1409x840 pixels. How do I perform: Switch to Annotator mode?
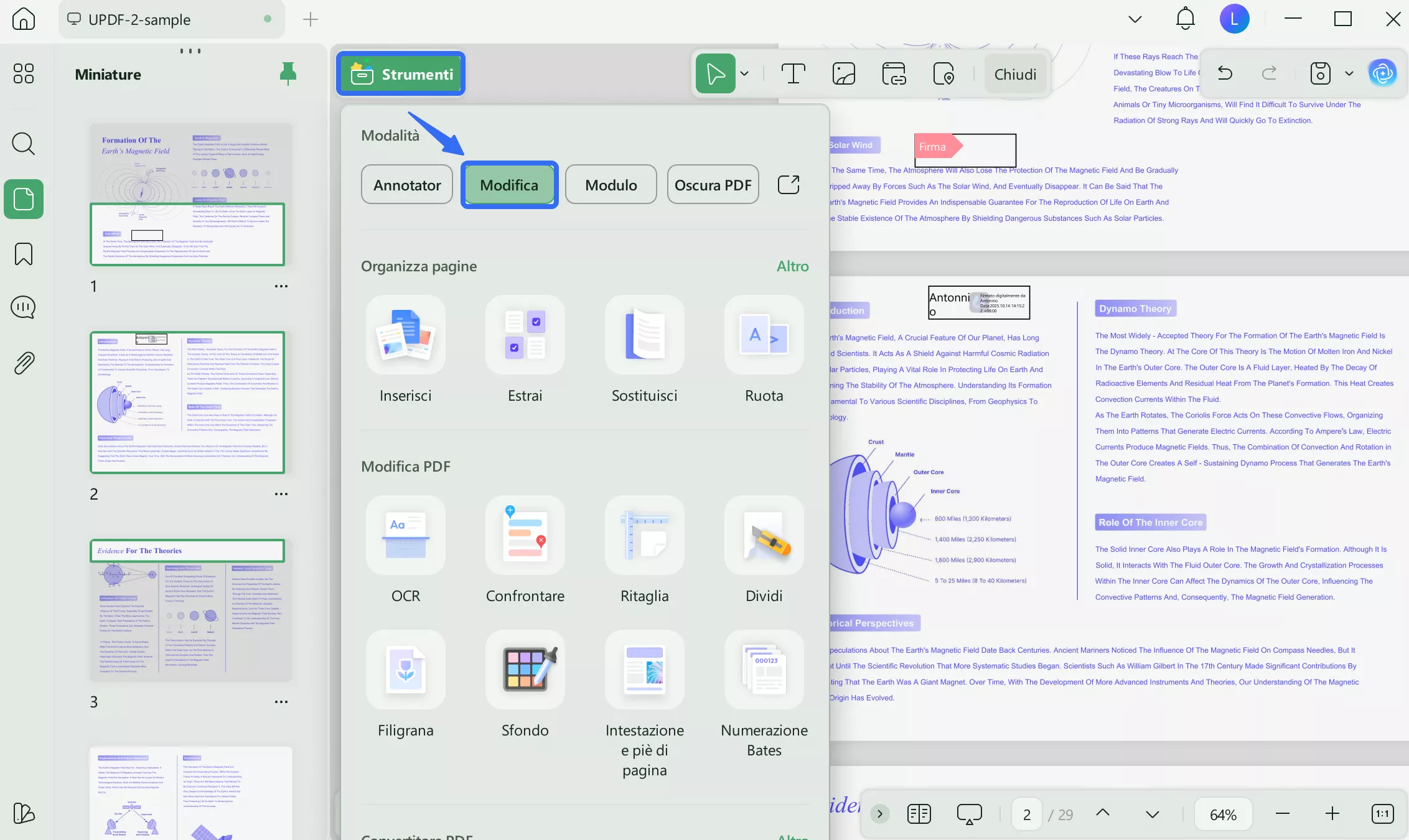(407, 185)
